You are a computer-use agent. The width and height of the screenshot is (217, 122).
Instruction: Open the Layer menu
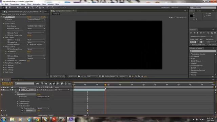23,4
